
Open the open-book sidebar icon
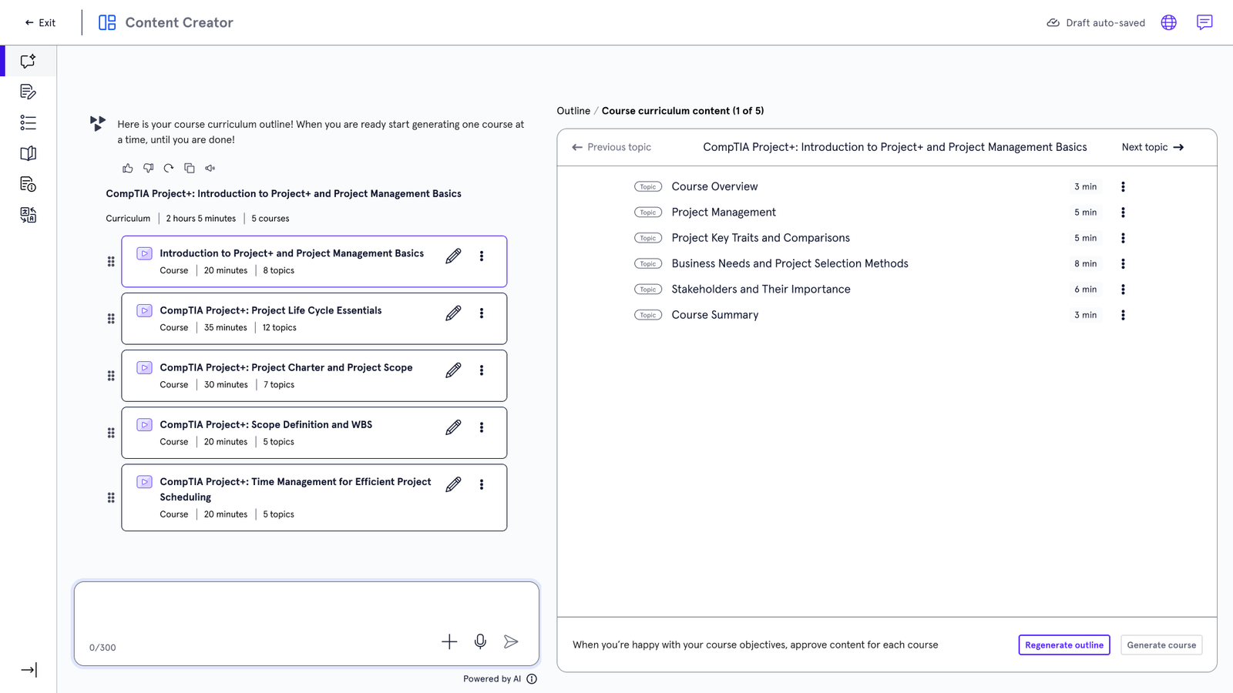tap(28, 153)
